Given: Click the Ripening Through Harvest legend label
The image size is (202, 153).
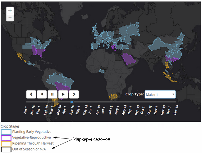Looking at the screenshot, I should [x=33, y=143].
